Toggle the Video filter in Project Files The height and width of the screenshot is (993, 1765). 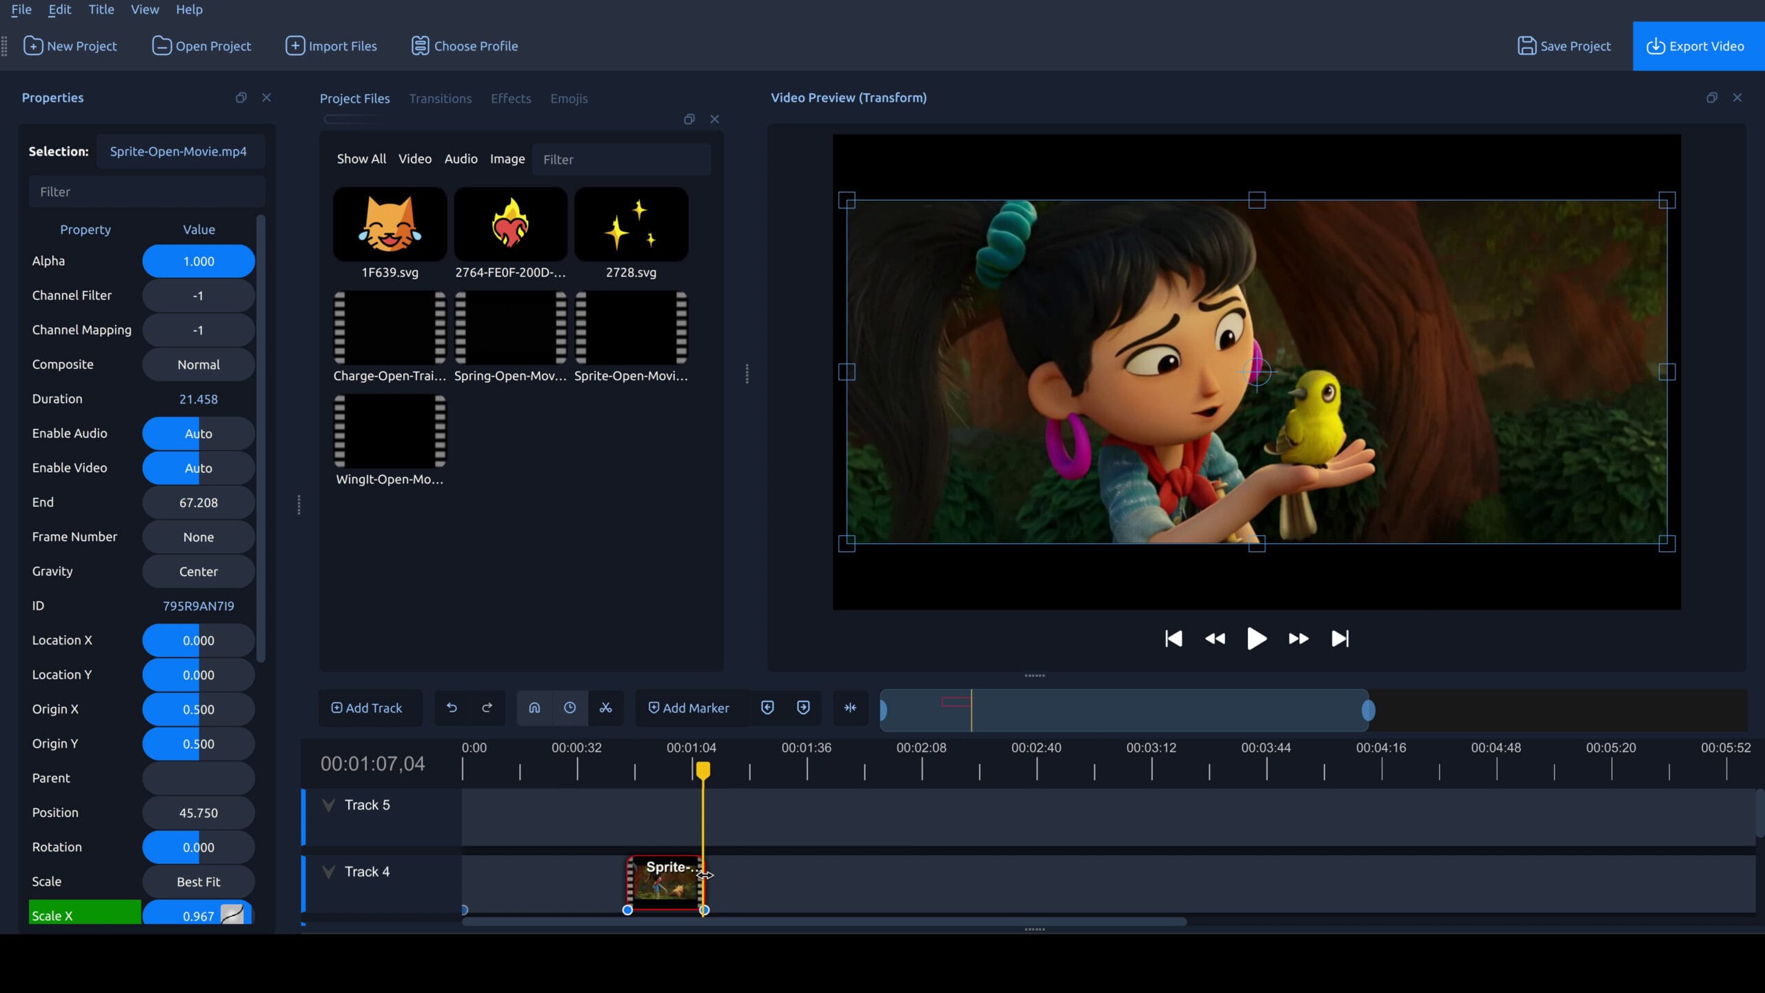(x=414, y=159)
